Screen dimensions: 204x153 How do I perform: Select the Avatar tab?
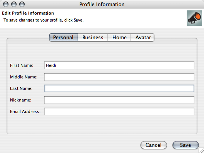coord(142,37)
